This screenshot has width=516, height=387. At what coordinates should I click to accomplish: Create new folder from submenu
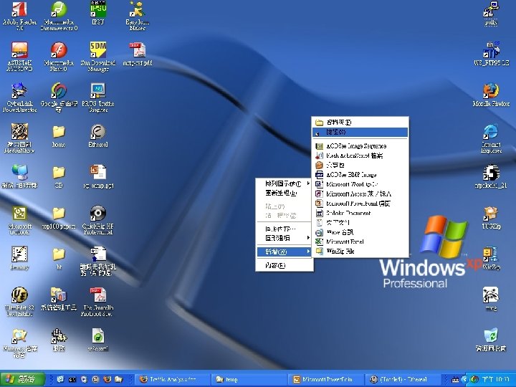click(360, 123)
